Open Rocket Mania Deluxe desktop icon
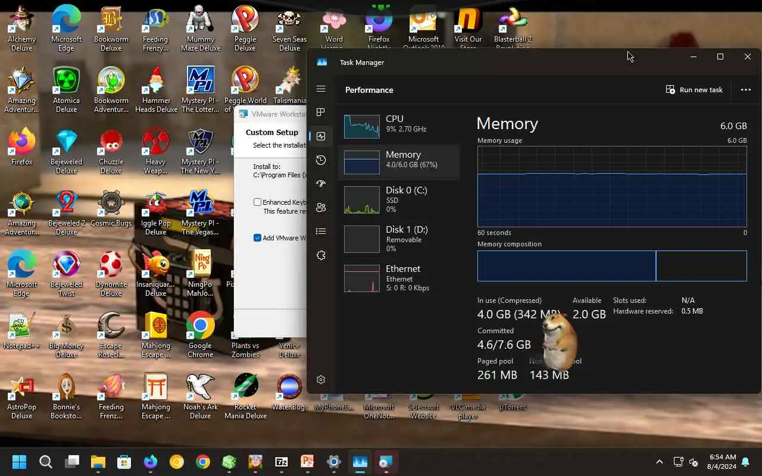 (x=245, y=397)
